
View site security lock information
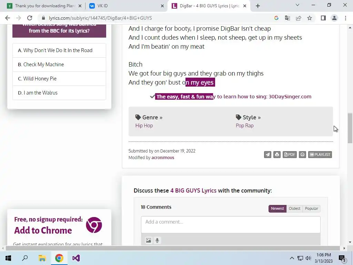pos(44,18)
